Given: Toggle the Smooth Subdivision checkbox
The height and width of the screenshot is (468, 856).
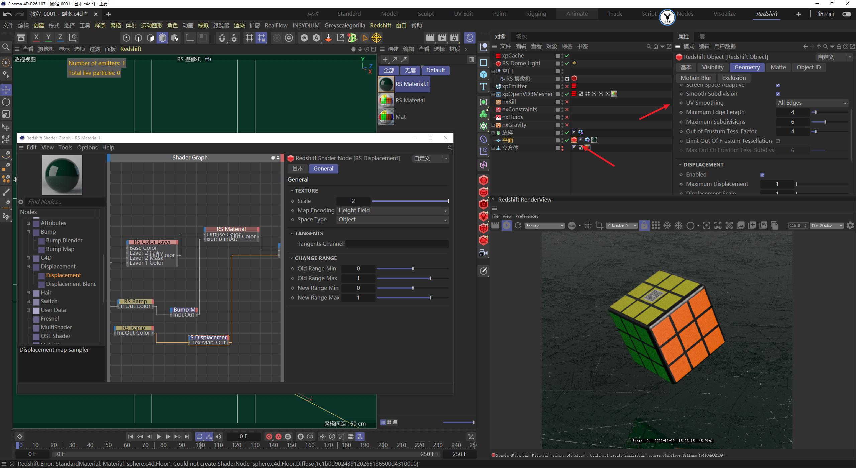Looking at the screenshot, I should tap(778, 94).
